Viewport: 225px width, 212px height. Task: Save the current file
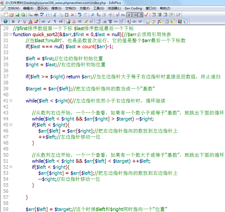pos(17,15)
